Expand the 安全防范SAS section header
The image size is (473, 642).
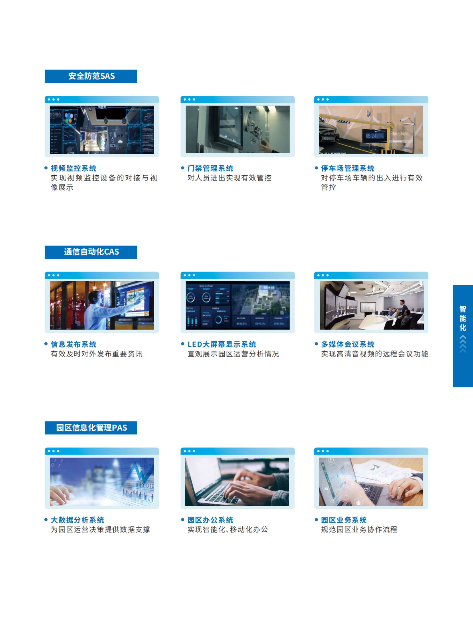91,76
